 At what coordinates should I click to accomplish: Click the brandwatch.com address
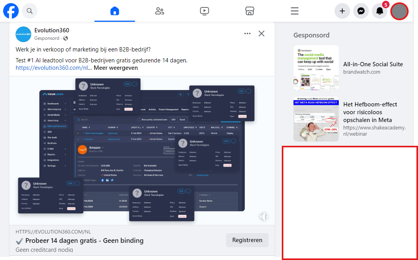(362, 72)
